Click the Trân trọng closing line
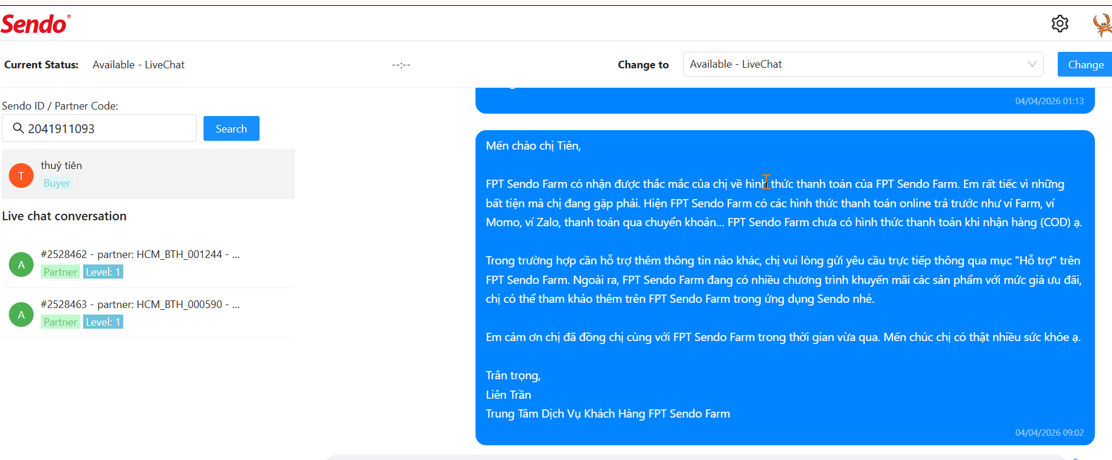Image resolution: width=1112 pixels, height=460 pixels. coord(513,376)
